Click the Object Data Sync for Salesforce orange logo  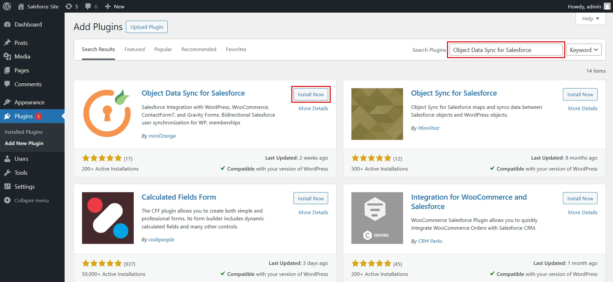click(x=108, y=114)
